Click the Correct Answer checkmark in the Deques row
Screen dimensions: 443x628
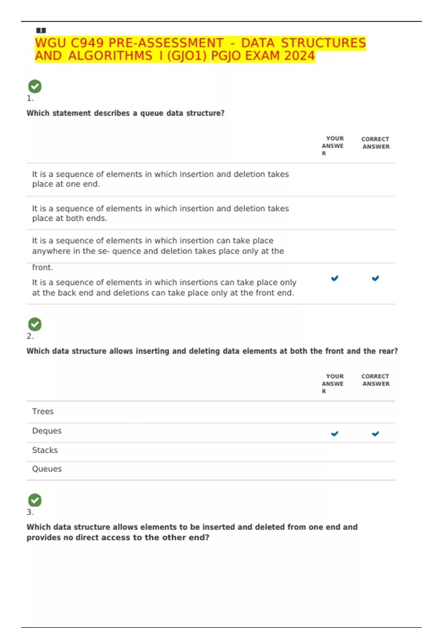click(375, 433)
